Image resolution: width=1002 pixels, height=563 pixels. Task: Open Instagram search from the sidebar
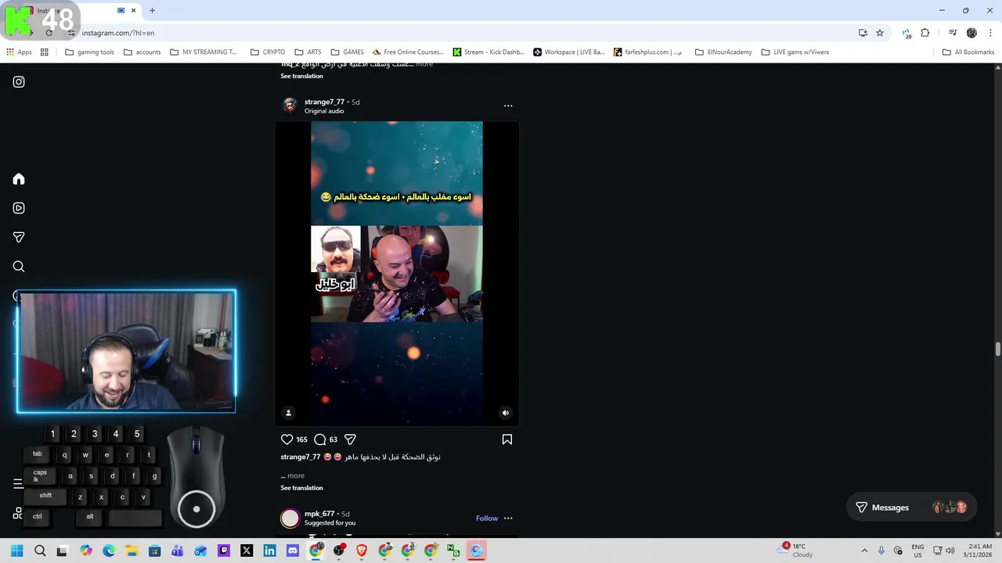pos(19,267)
